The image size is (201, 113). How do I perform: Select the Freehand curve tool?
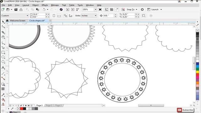3,43
